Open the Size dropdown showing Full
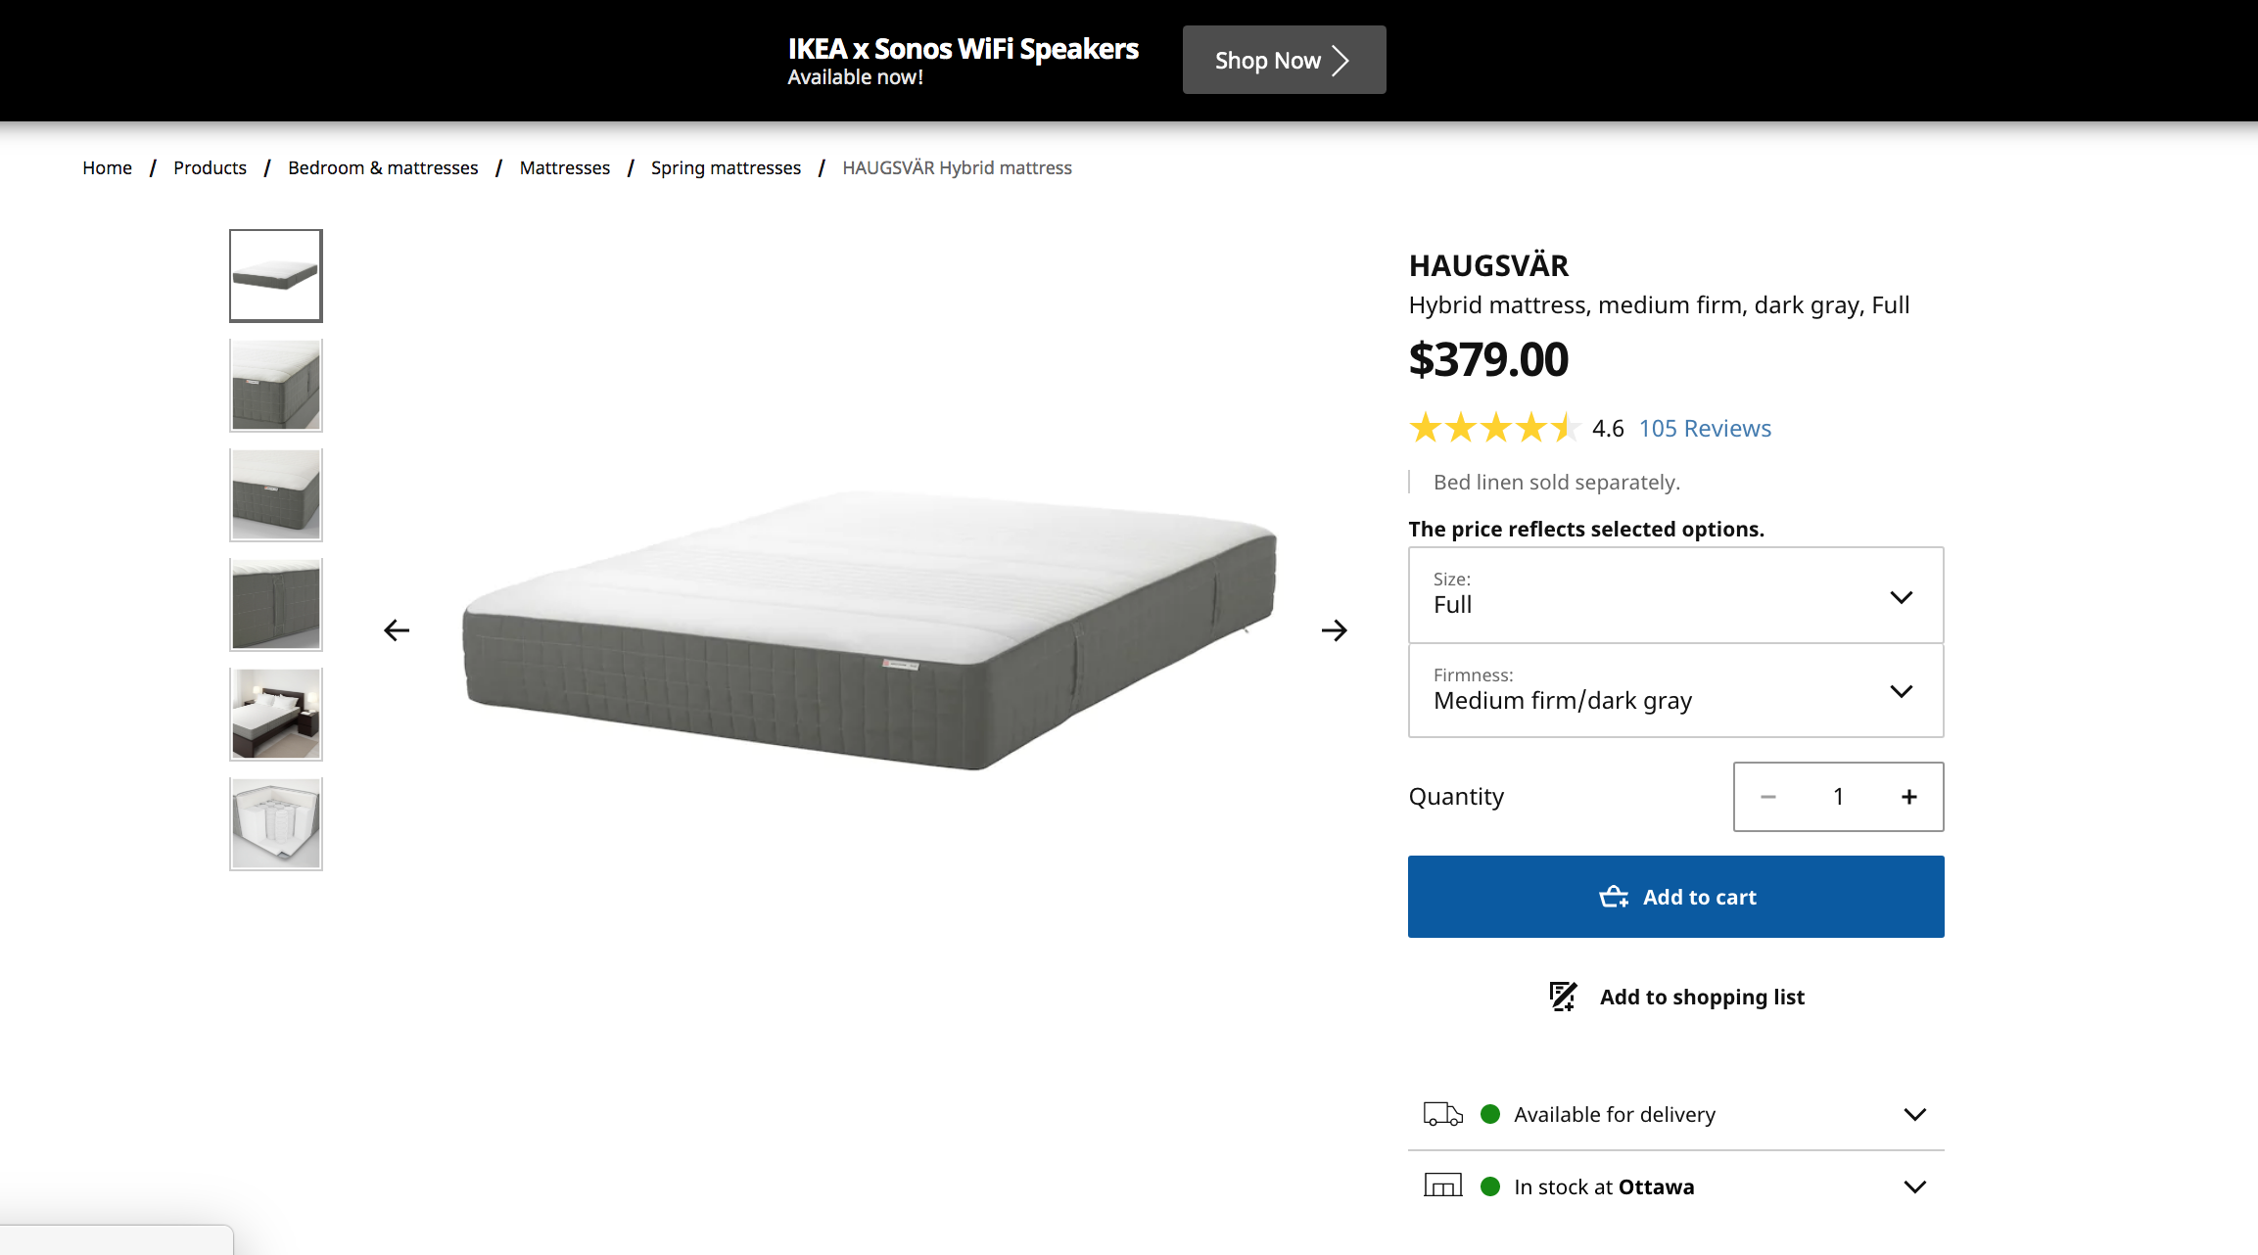This screenshot has width=2258, height=1255. [x=1675, y=595]
